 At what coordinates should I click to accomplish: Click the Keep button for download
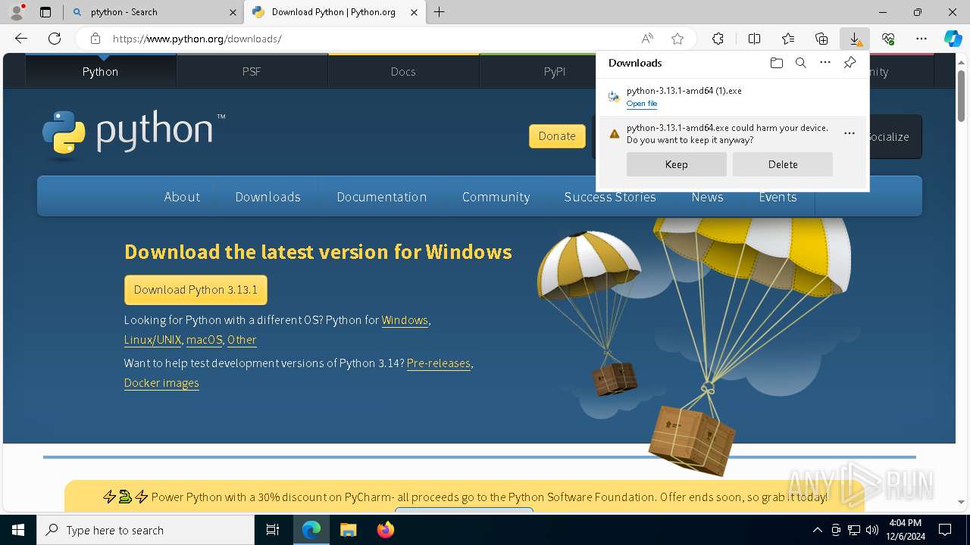677,164
